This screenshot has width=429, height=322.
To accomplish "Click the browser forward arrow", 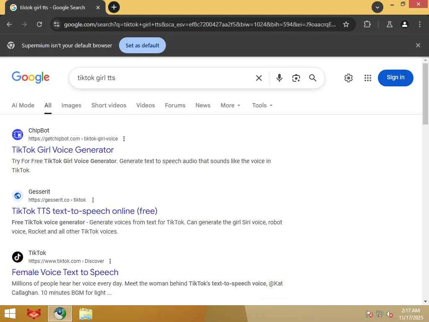I will coord(24,24).
